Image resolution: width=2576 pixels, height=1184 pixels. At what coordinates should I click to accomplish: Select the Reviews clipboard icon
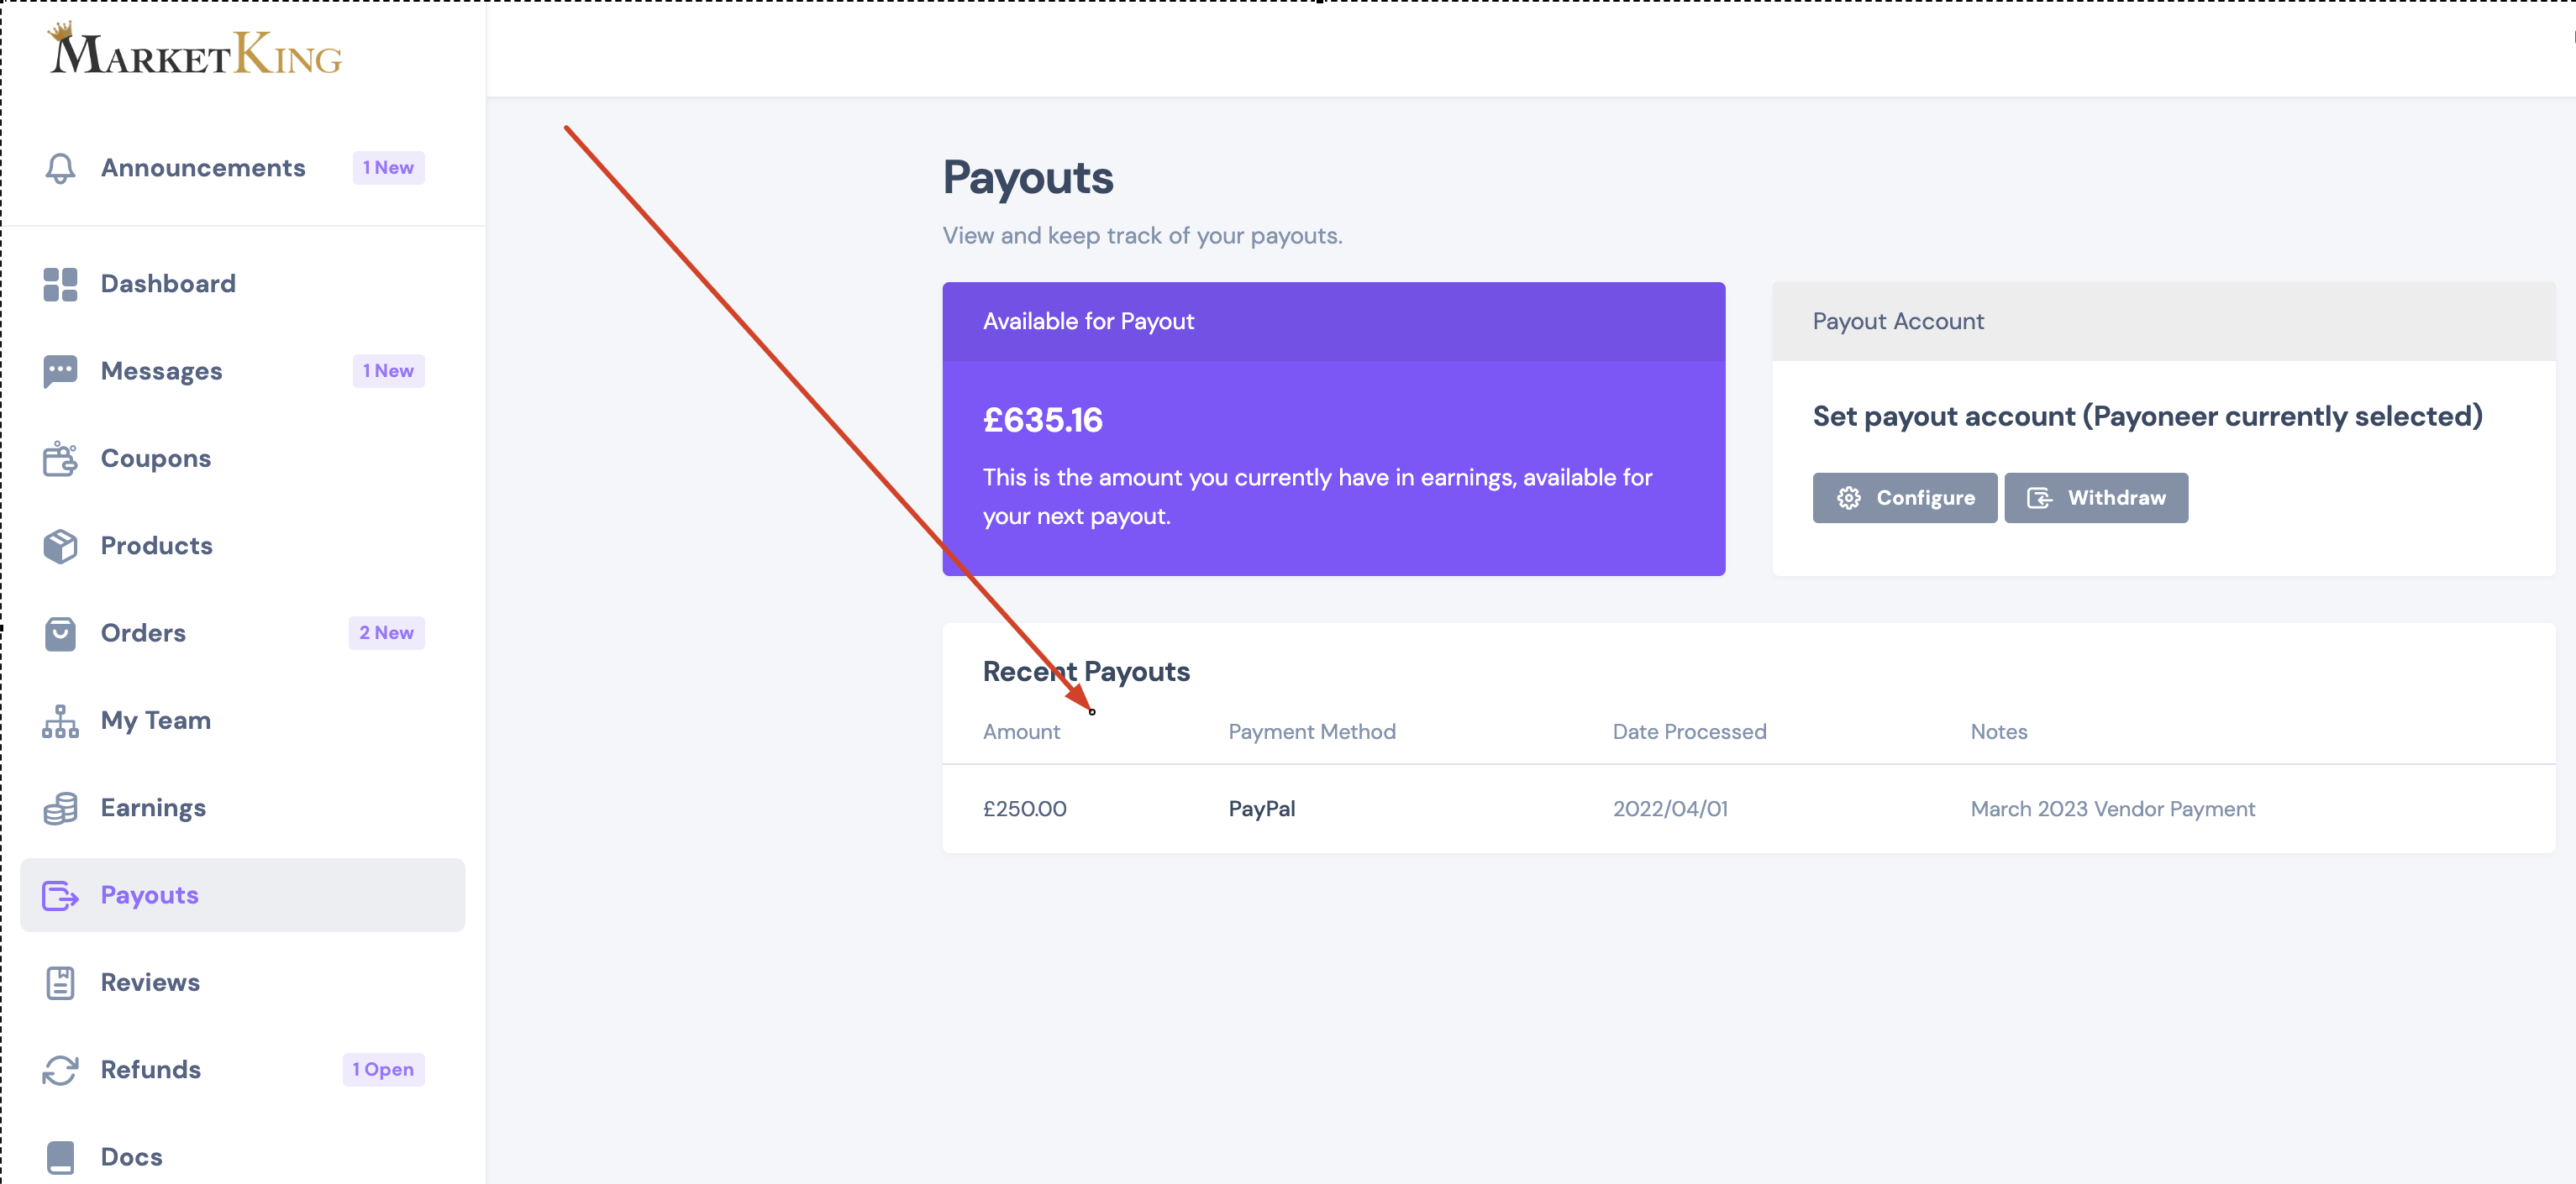60,982
